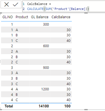Click the bottom edge resize handle of table visual
Screen dimensions: 105x111
pyautogui.click(x=86, y=110)
